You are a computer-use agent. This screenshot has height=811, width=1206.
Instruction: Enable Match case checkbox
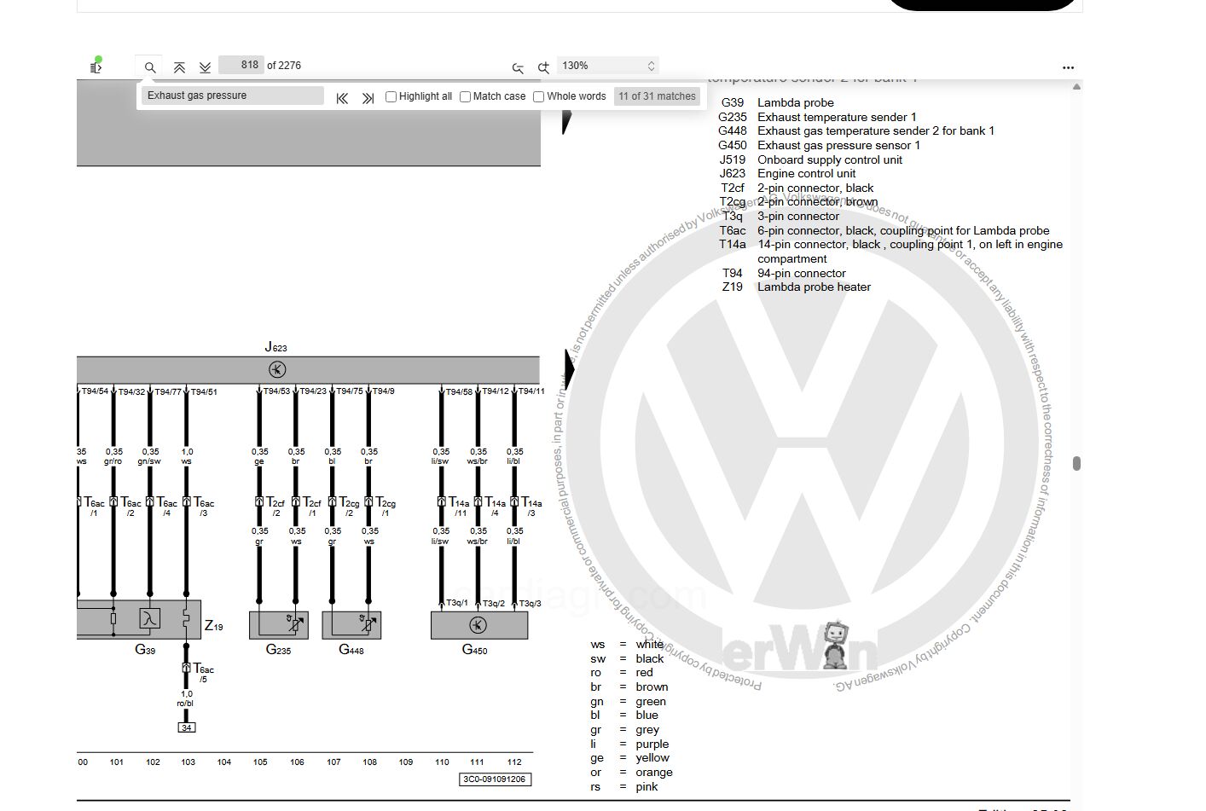tap(466, 96)
